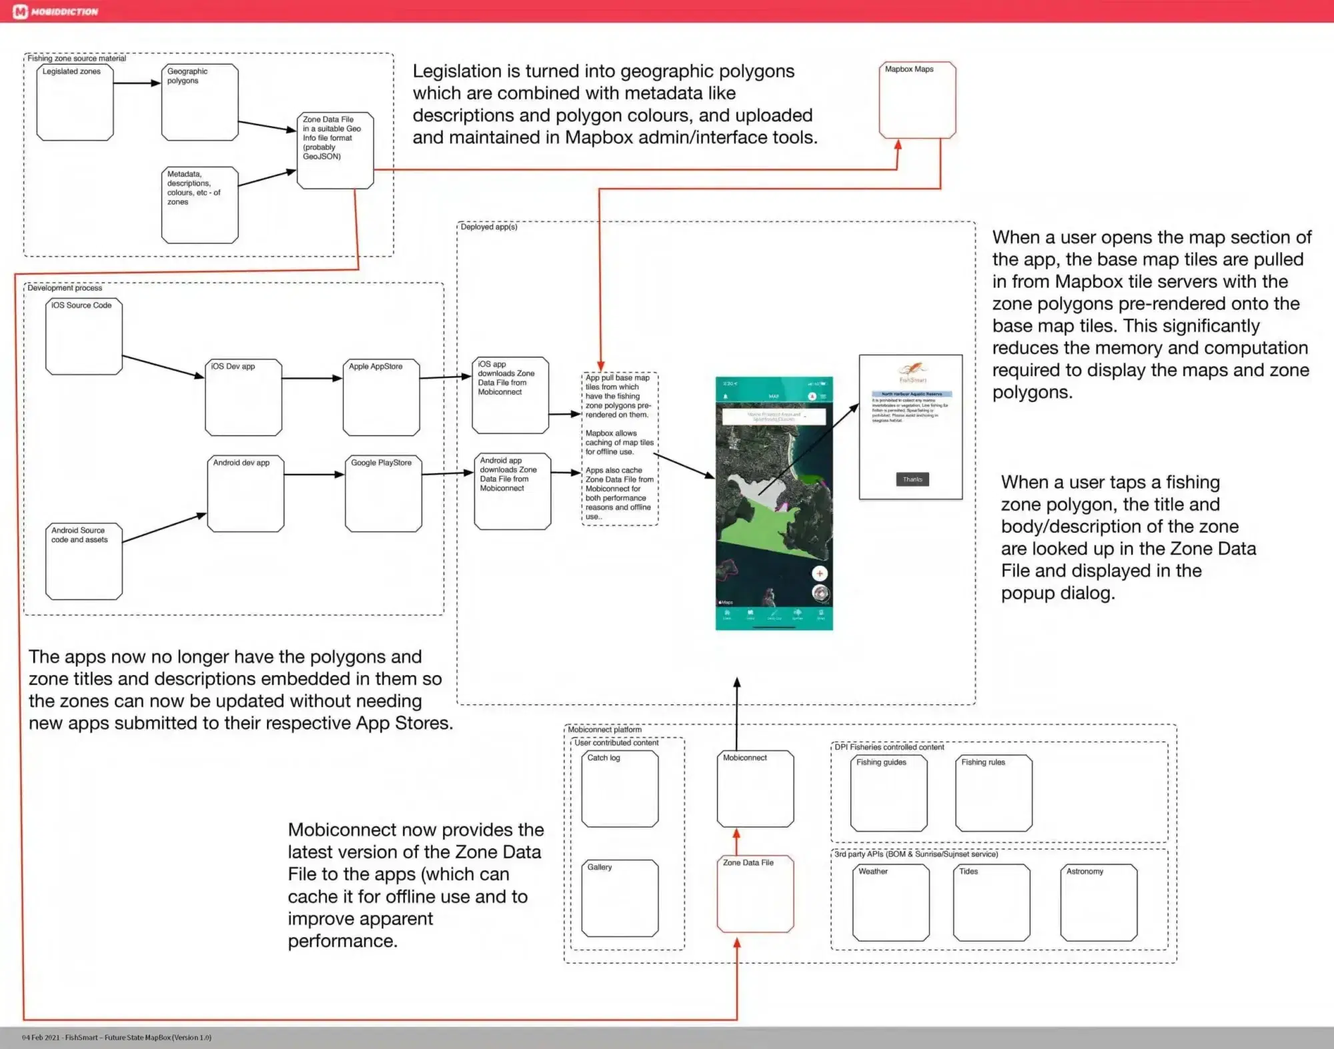The image size is (1334, 1049).
Task: Tap the hamburger menu icon in phone mockup
Action: (x=823, y=396)
